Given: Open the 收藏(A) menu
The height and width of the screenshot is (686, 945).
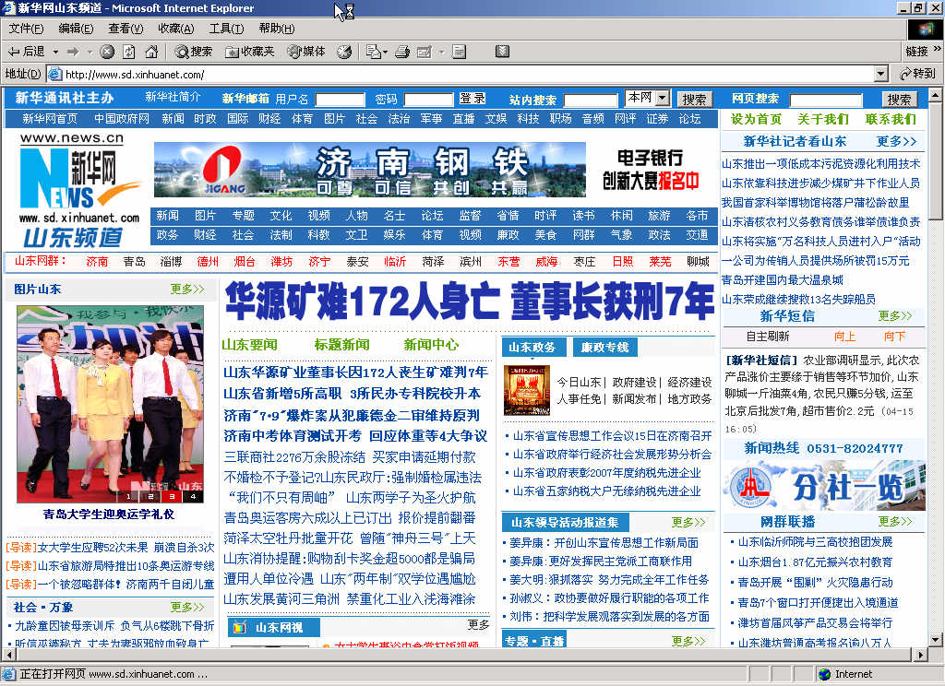Looking at the screenshot, I should point(176,29).
